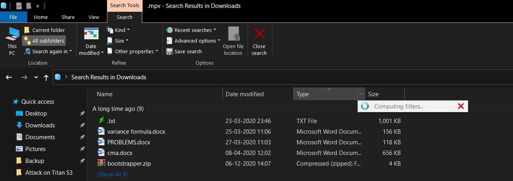This screenshot has height=181, width=513.
Task: Open Date modified filter dropdown
Action: [x=91, y=41]
